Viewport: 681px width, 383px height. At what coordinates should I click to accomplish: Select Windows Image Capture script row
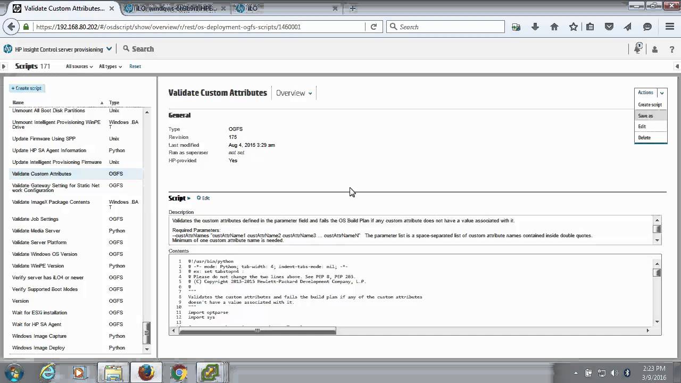pyautogui.click(x=76, y=336)
